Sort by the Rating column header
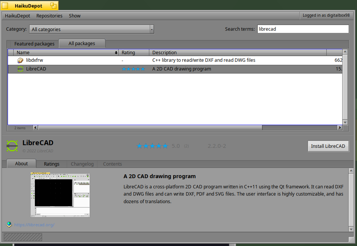 [134, 53]
